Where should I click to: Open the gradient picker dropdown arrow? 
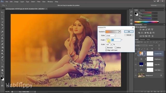(120, 32)
